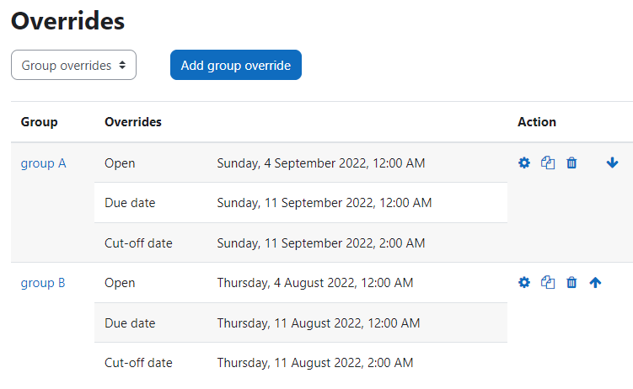
Task: Click Add group override button
Action: coord(236,65)
